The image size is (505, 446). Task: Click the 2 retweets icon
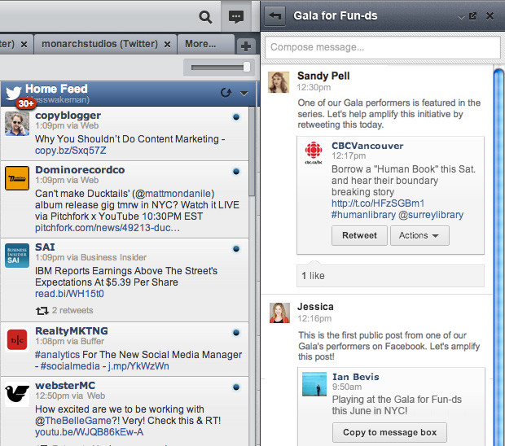pyautogui.click(x=42, y=311)
